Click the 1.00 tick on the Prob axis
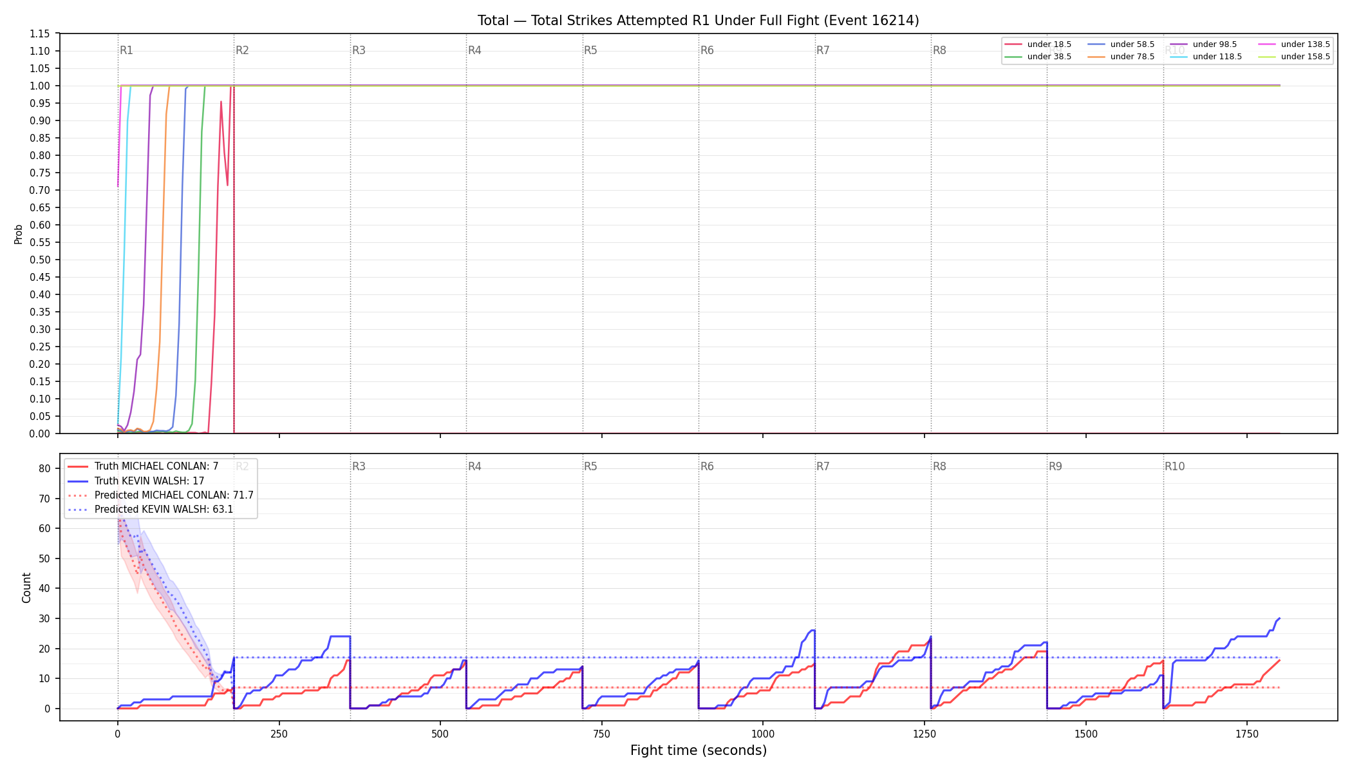This screenshot has width=1352, height=773. point(40,86)
